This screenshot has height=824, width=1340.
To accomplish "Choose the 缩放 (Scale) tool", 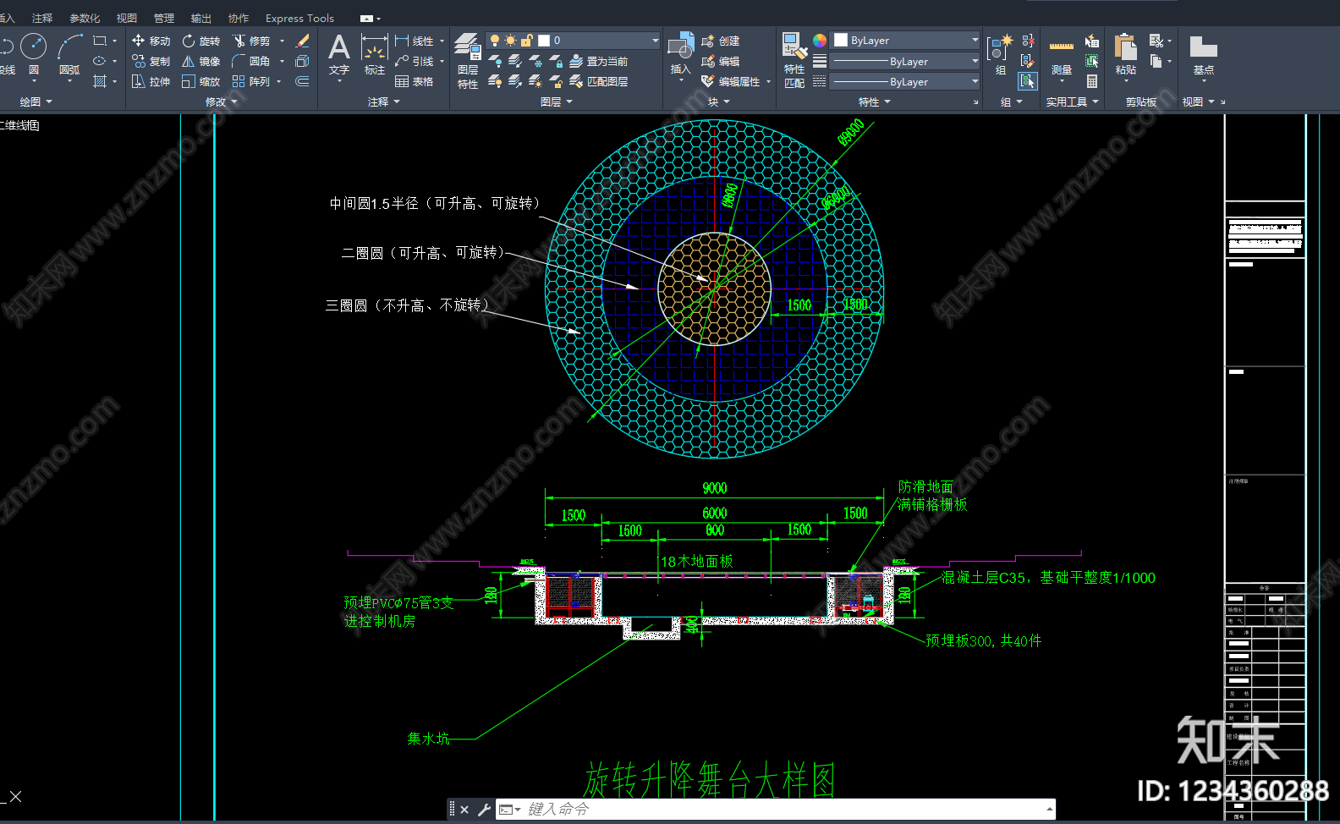I will click(201, 81).
